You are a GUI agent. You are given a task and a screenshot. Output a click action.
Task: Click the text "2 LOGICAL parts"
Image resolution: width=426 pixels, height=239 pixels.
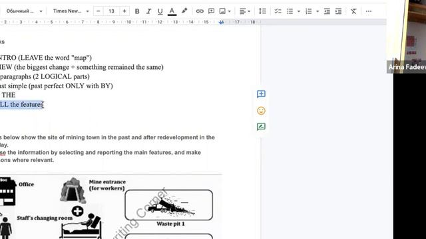point(61,76)
